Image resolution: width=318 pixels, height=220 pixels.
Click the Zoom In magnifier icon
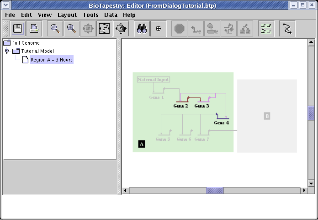coord(71,28)
